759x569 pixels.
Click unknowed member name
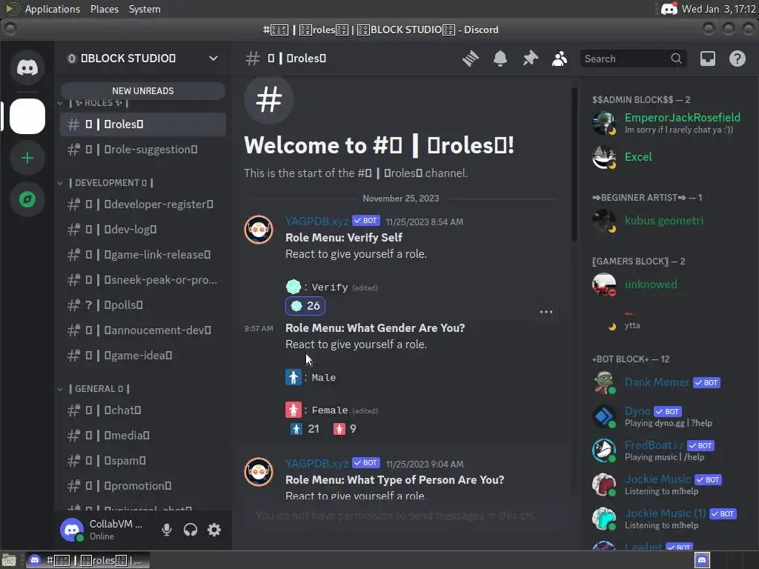[651, 284]
